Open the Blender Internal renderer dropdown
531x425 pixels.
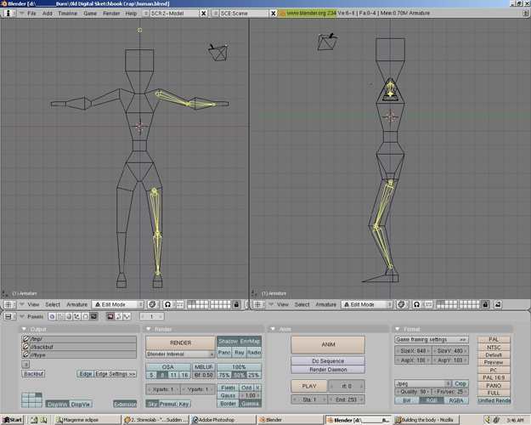pos(180,354)
